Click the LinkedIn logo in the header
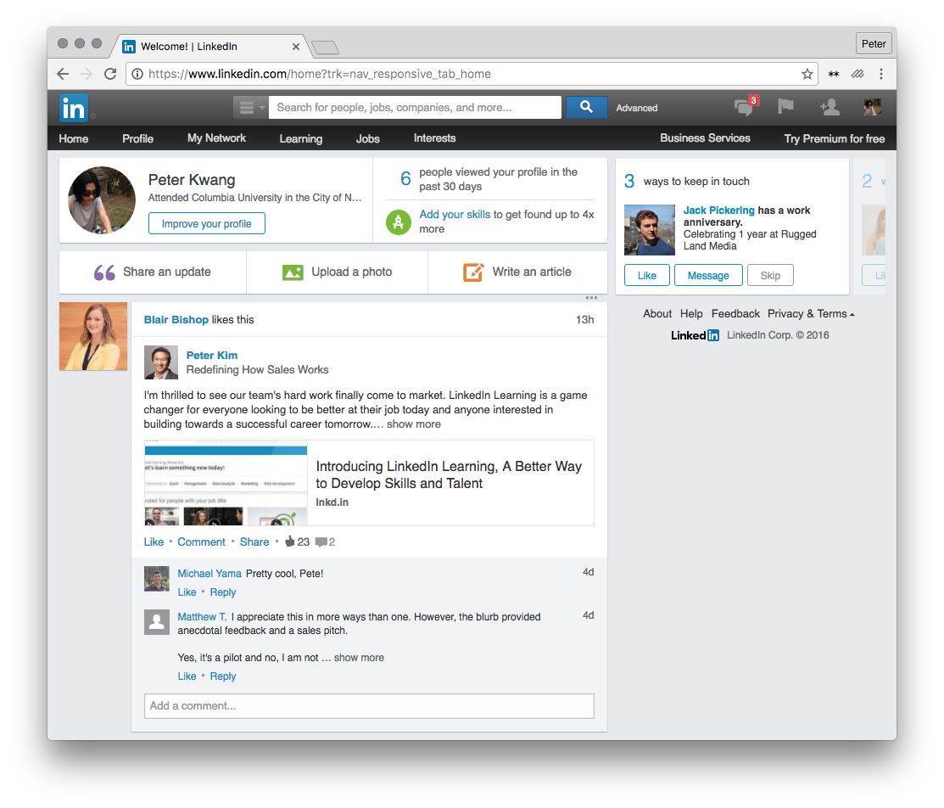Image resolution: width=944 pixels, height=808 pixels. coord(74,108)
